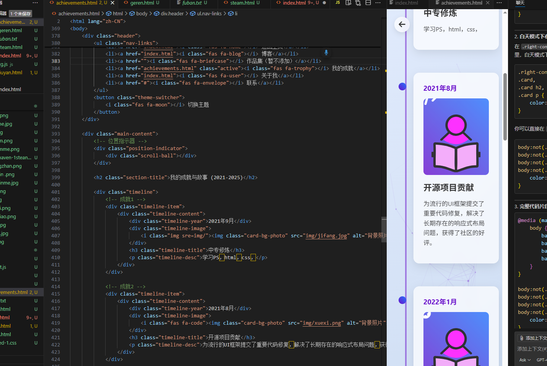Click unsaved dot on index.html tab
The image size is (547, 366).
[324, 3]
